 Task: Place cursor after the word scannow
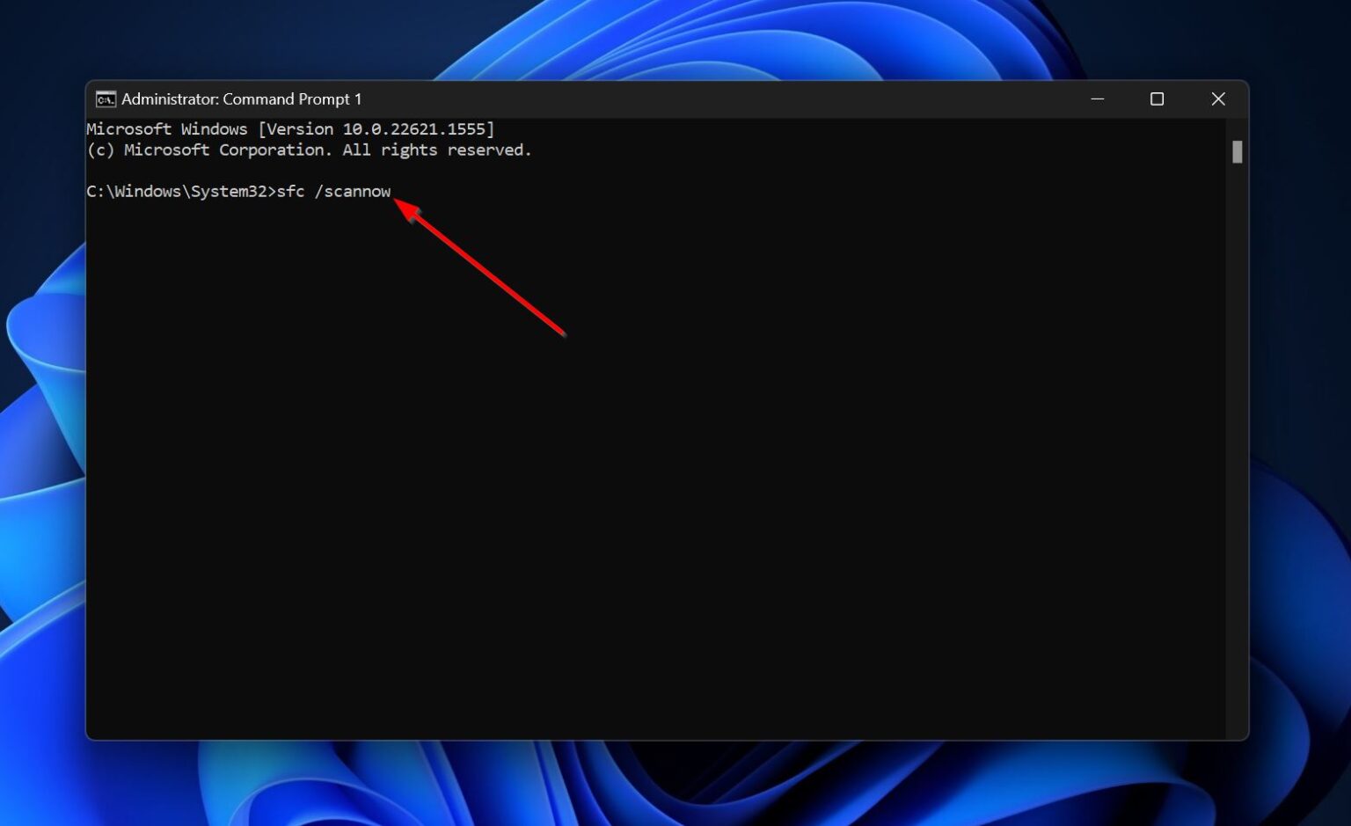394,191
